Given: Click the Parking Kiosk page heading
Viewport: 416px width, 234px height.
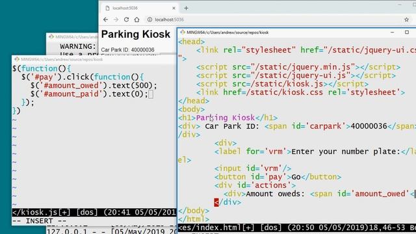Looking at the screenshot, I should click(136, 34).
